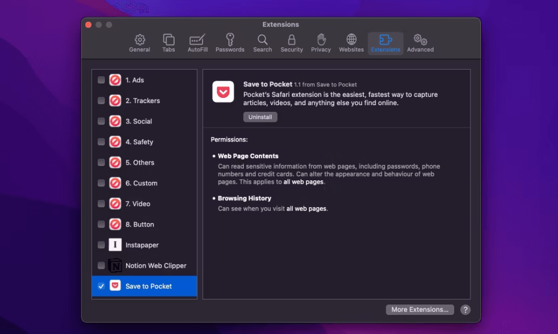The image size is (558, 334).
Task: Open the Passwords key icon
Action: tap(230, 40)
